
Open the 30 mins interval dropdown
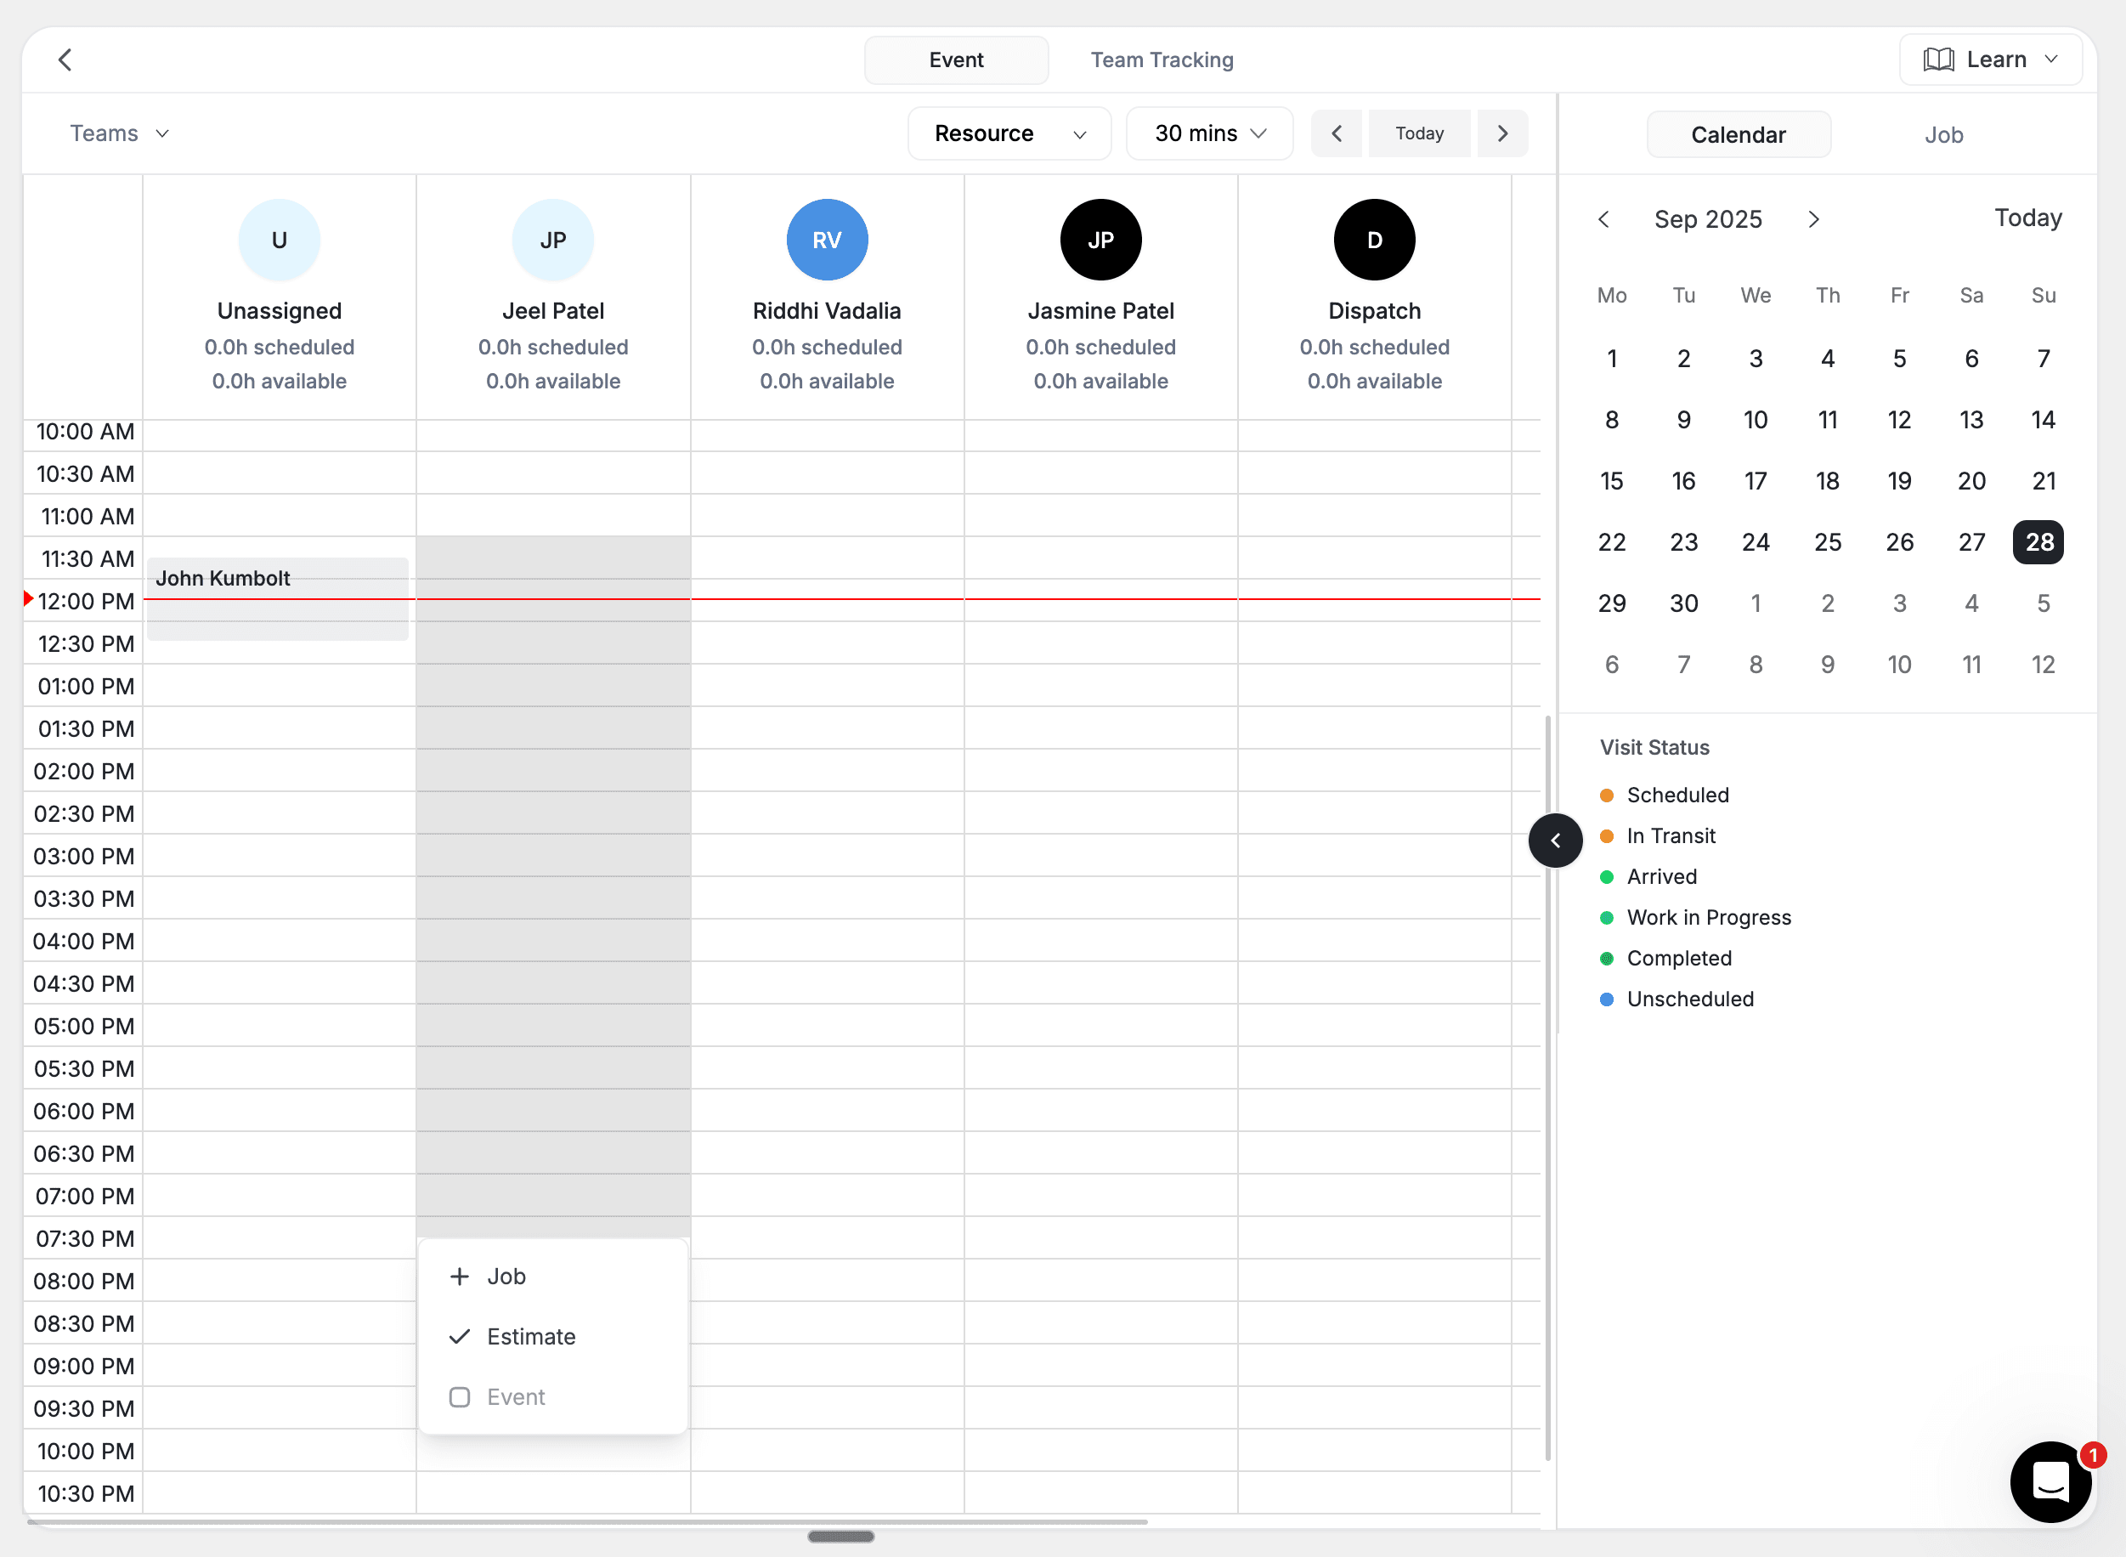[x=1209, y=133]
